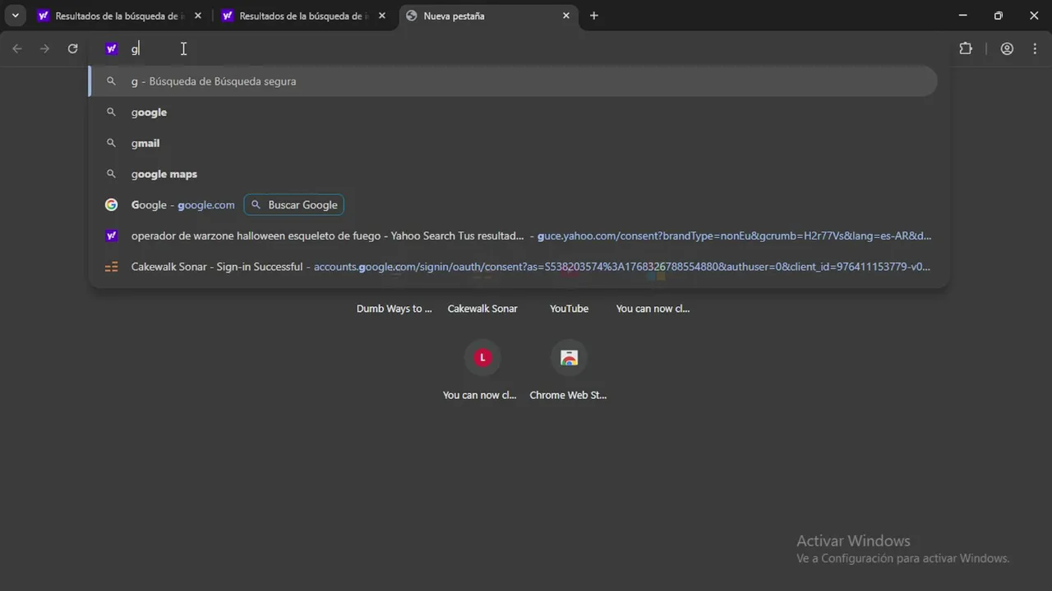The width and height of the screenshot is (1052, 591).
Task: Choose the 'google' search suggestion
Action: pyautogui.click(x=513, y=112)
